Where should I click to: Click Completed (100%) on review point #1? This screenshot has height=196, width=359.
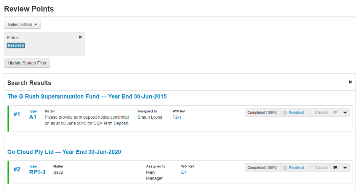(262, 112)
